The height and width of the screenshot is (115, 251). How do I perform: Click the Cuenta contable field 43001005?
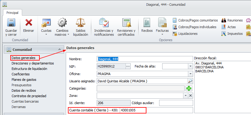[156, 110]
